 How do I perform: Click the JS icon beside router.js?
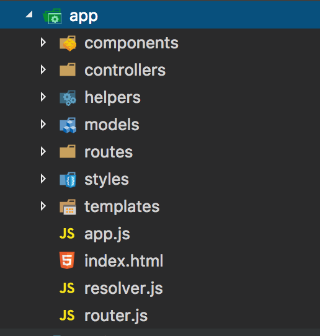(67, 315)
